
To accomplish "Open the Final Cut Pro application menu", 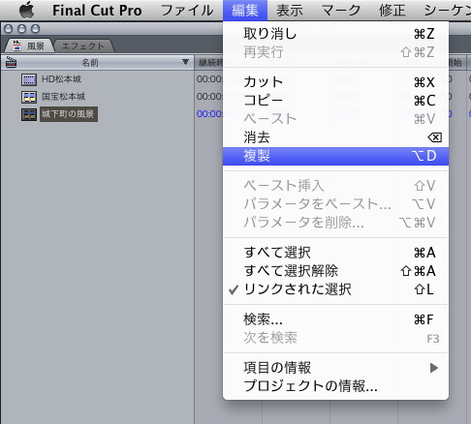I will (x=97, y=11).
